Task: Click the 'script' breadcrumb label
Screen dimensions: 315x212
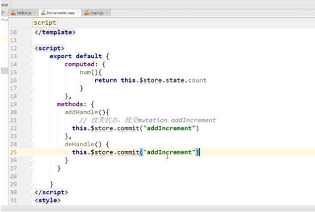Action: tap(45, 23)
